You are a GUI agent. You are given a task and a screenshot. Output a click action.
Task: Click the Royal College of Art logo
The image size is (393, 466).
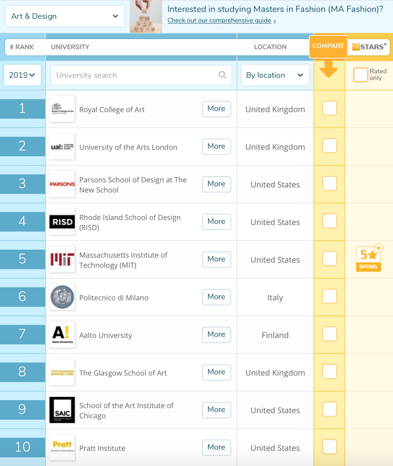click(62, 109)
